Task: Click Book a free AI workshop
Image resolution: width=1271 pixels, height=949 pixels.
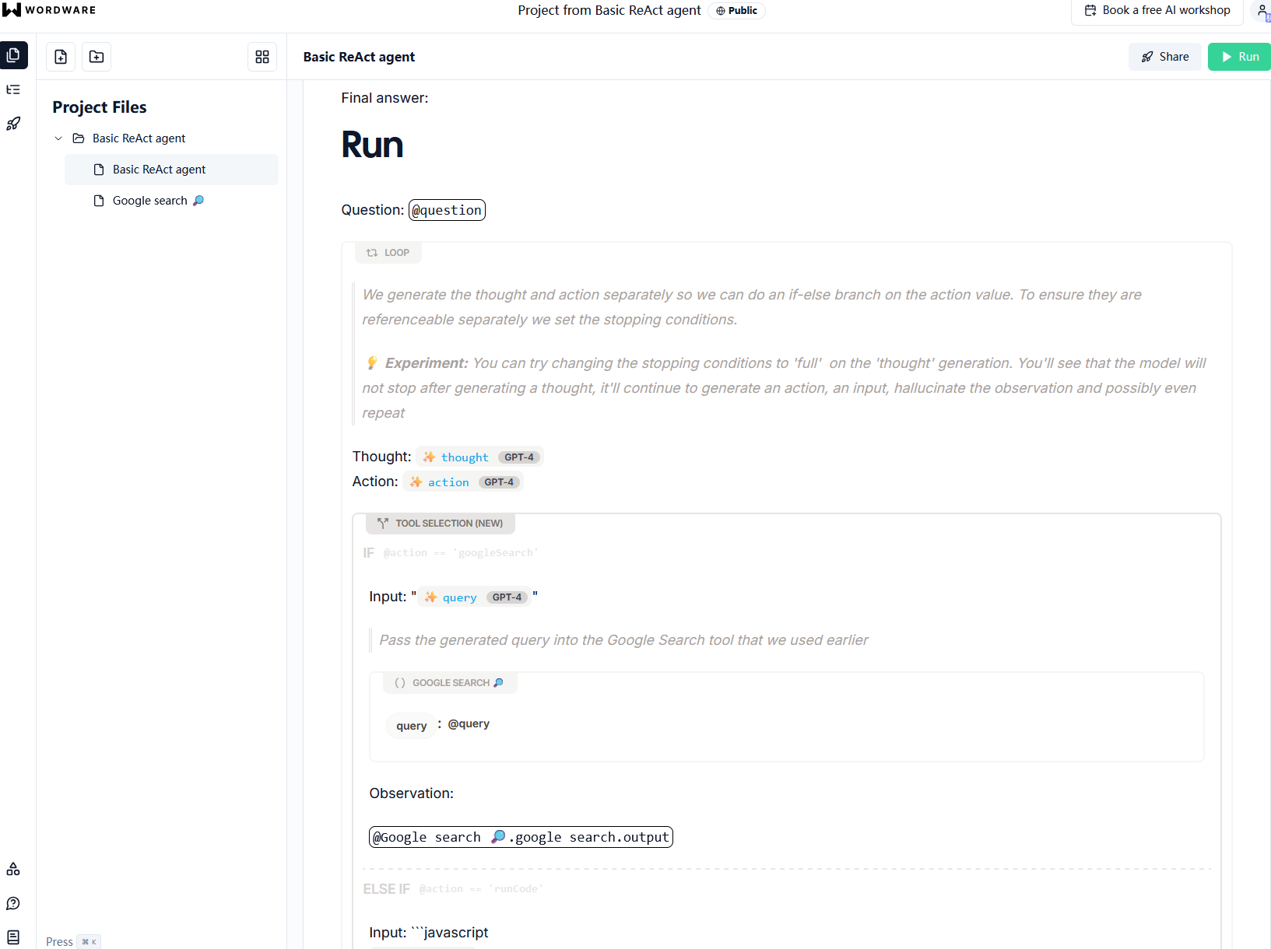Action: (x=1157, y=11)
